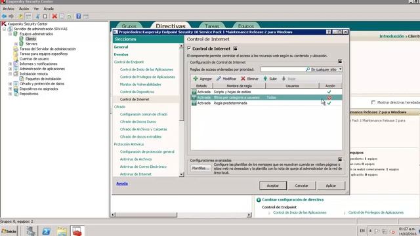Click the Cancelar button
This screenshot has width=420, height=236.
click(302, 186)
